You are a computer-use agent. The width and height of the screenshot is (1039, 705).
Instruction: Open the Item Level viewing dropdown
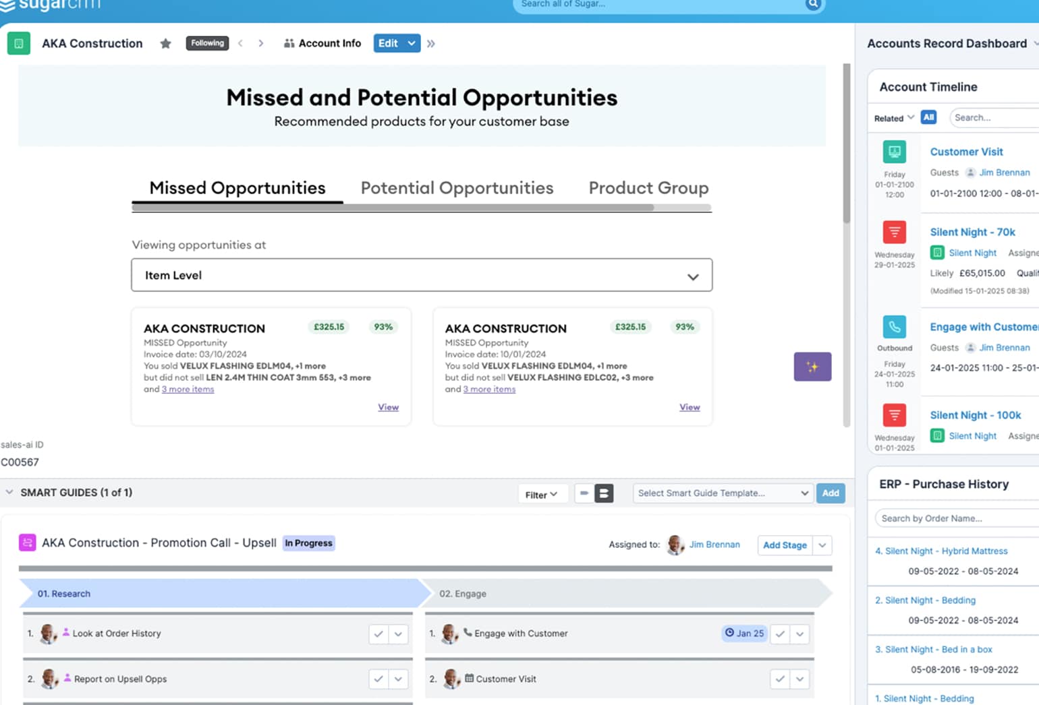coord(422,275)
